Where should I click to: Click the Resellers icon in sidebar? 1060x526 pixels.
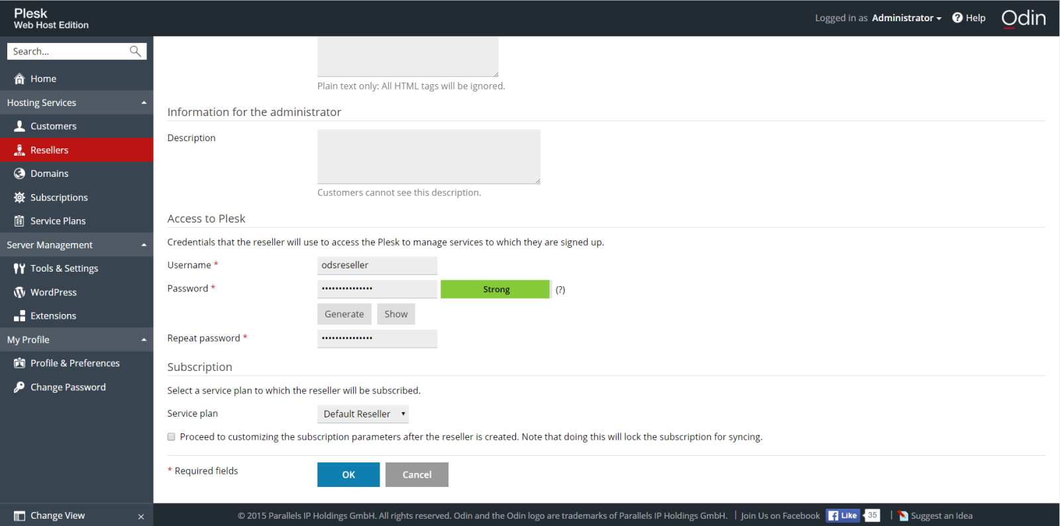[x=19, y=150]
